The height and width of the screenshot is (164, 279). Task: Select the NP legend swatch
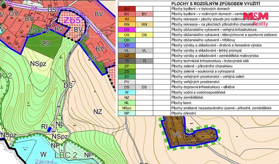tap(127, 113)
